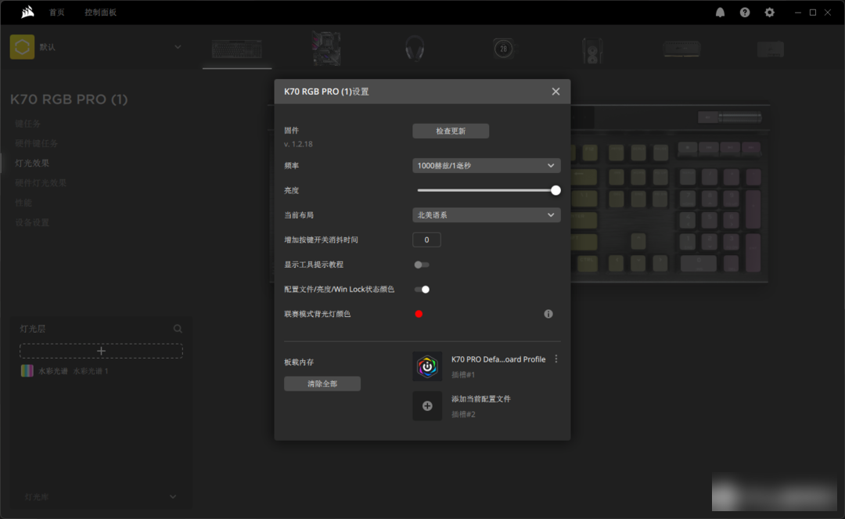Open 设备设置 in the sidebar

point(32,222)
